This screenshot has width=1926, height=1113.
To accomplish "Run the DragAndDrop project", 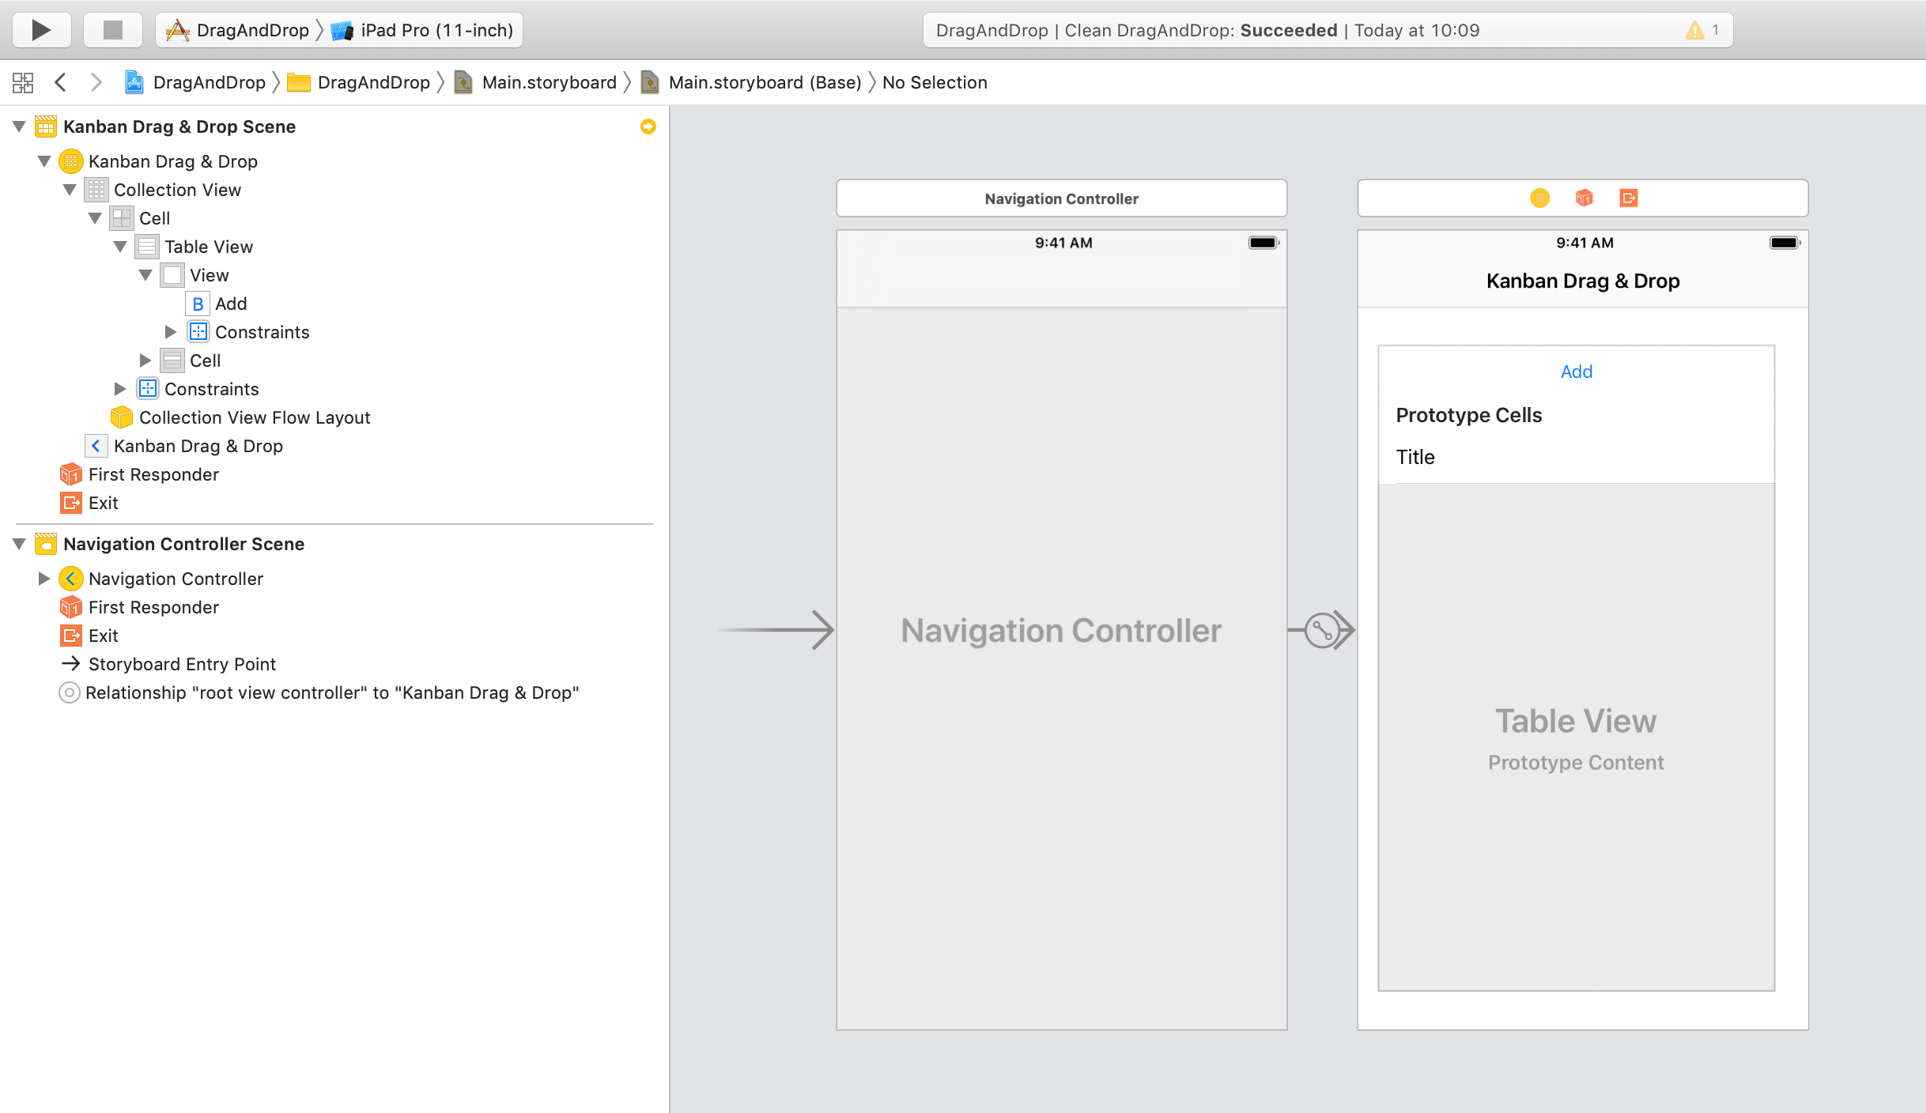I will 41,30.
